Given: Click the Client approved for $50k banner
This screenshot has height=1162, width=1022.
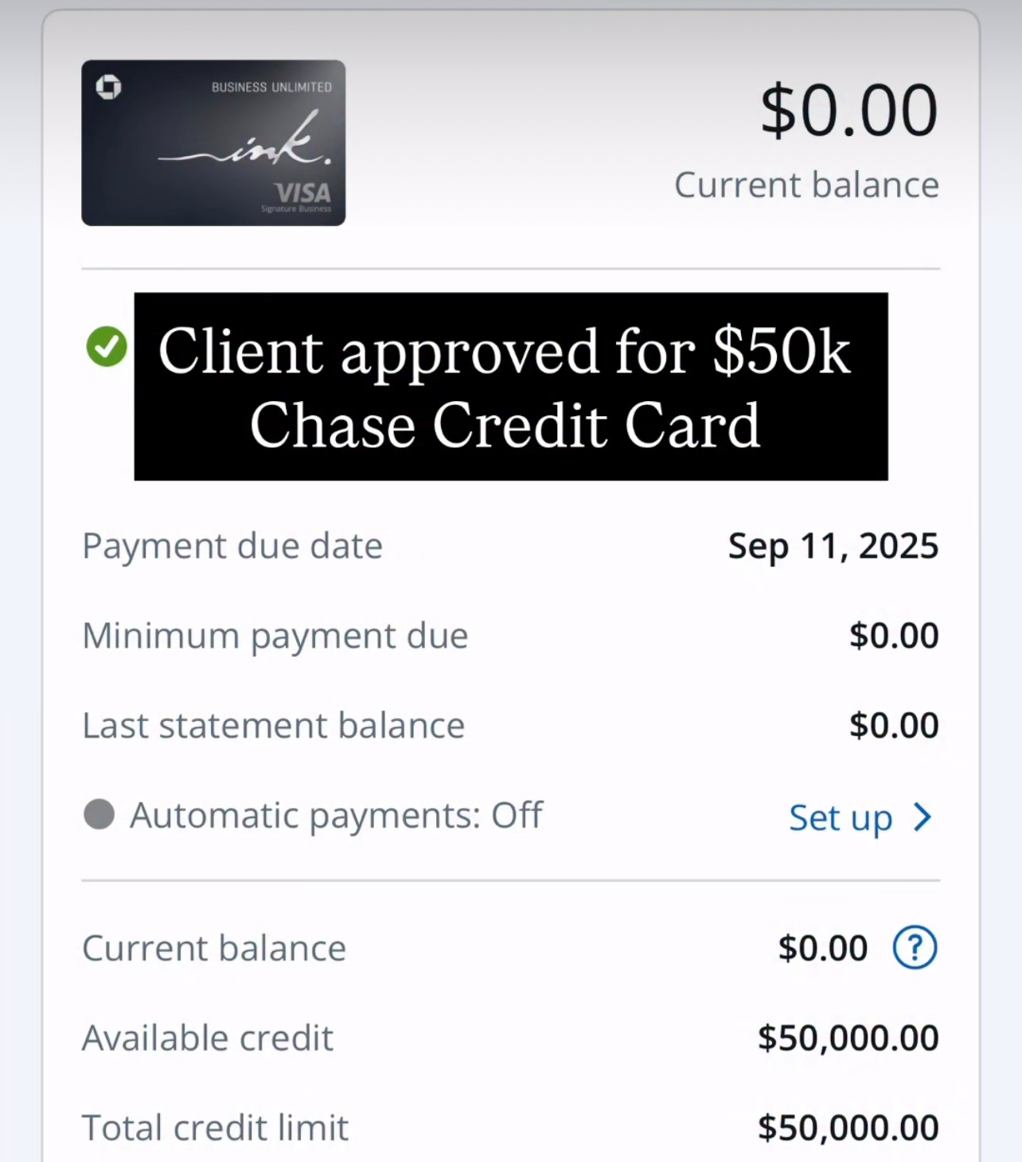Looking at the screenshot, I should pyautogui.click(x=511, y=387).
